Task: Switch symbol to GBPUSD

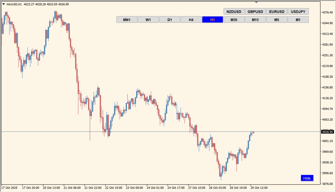Action: 255,11
